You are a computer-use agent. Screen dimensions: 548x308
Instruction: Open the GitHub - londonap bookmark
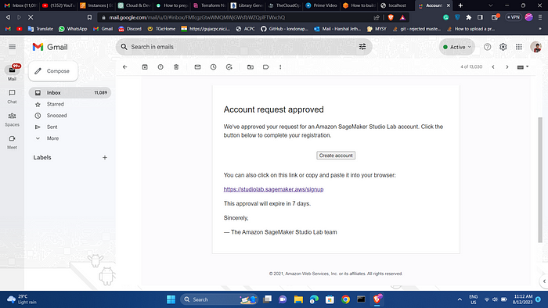click(x=284, y=29)
